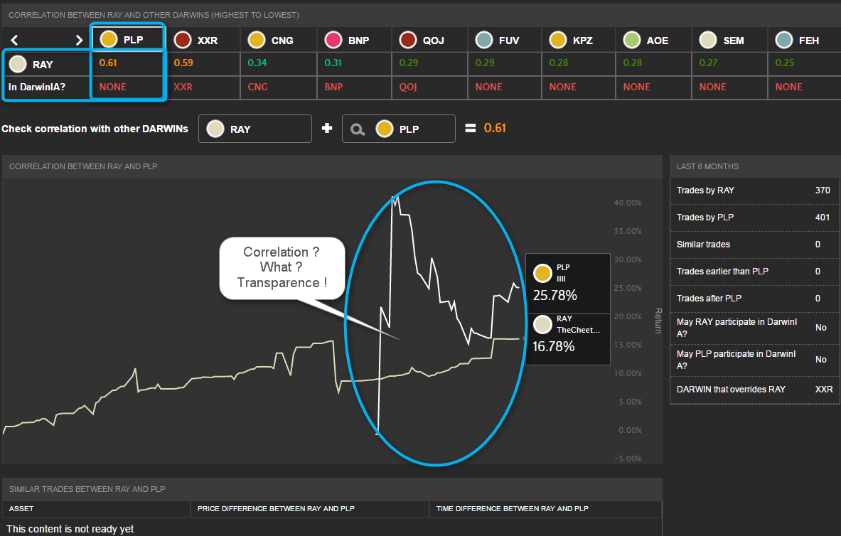Select the CNG yellow circle icon
The height and width of the screenshot is (536, 841).
pos(257,40)
